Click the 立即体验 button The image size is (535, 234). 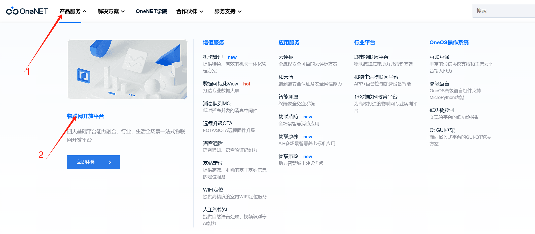point(93,162)
